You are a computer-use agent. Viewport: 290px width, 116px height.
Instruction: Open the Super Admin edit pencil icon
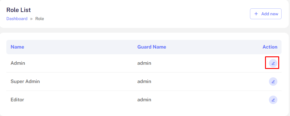(x=273, y=82)
